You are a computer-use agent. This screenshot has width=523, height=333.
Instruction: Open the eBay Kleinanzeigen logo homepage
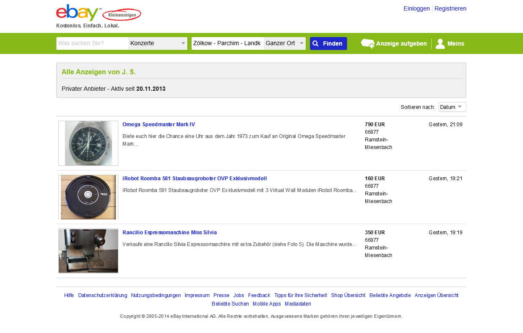click(x=99, y=13)
